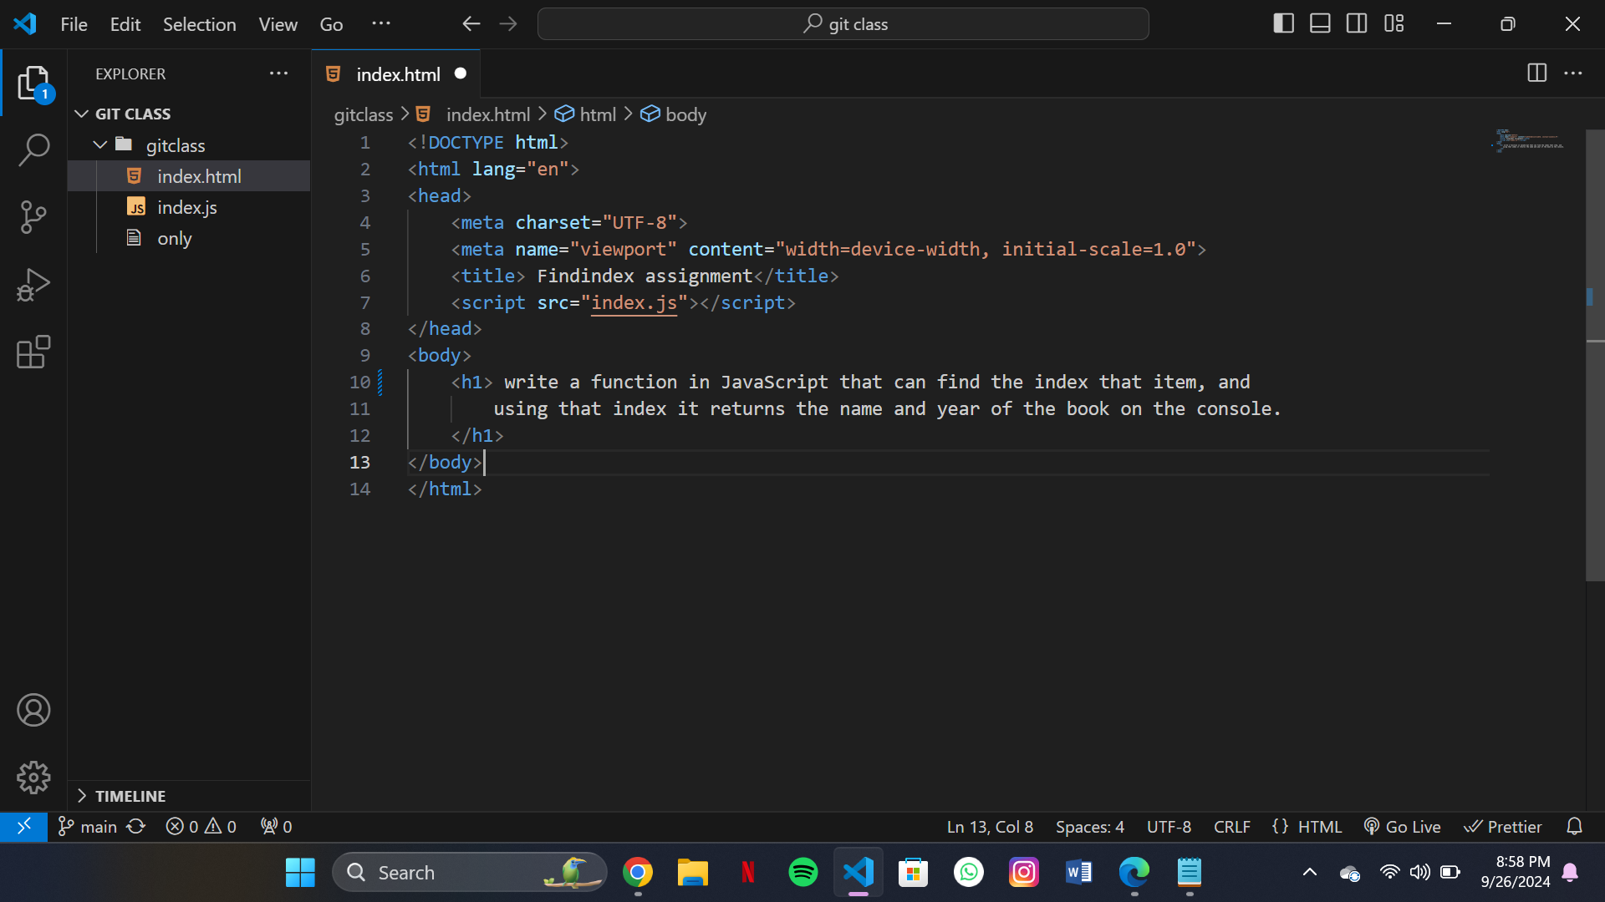Start the Go Live server from the status bar
Image resolution: width=1605 pixels, height=902 pixels.
coord(1402,826)
